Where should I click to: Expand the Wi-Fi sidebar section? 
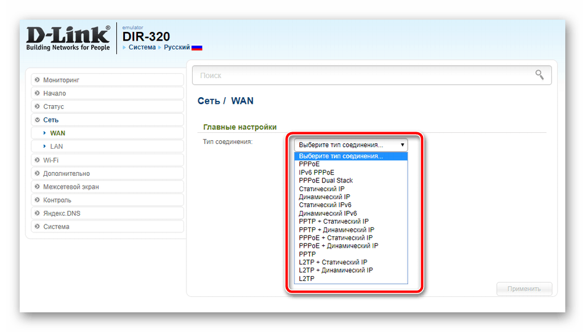107,160
